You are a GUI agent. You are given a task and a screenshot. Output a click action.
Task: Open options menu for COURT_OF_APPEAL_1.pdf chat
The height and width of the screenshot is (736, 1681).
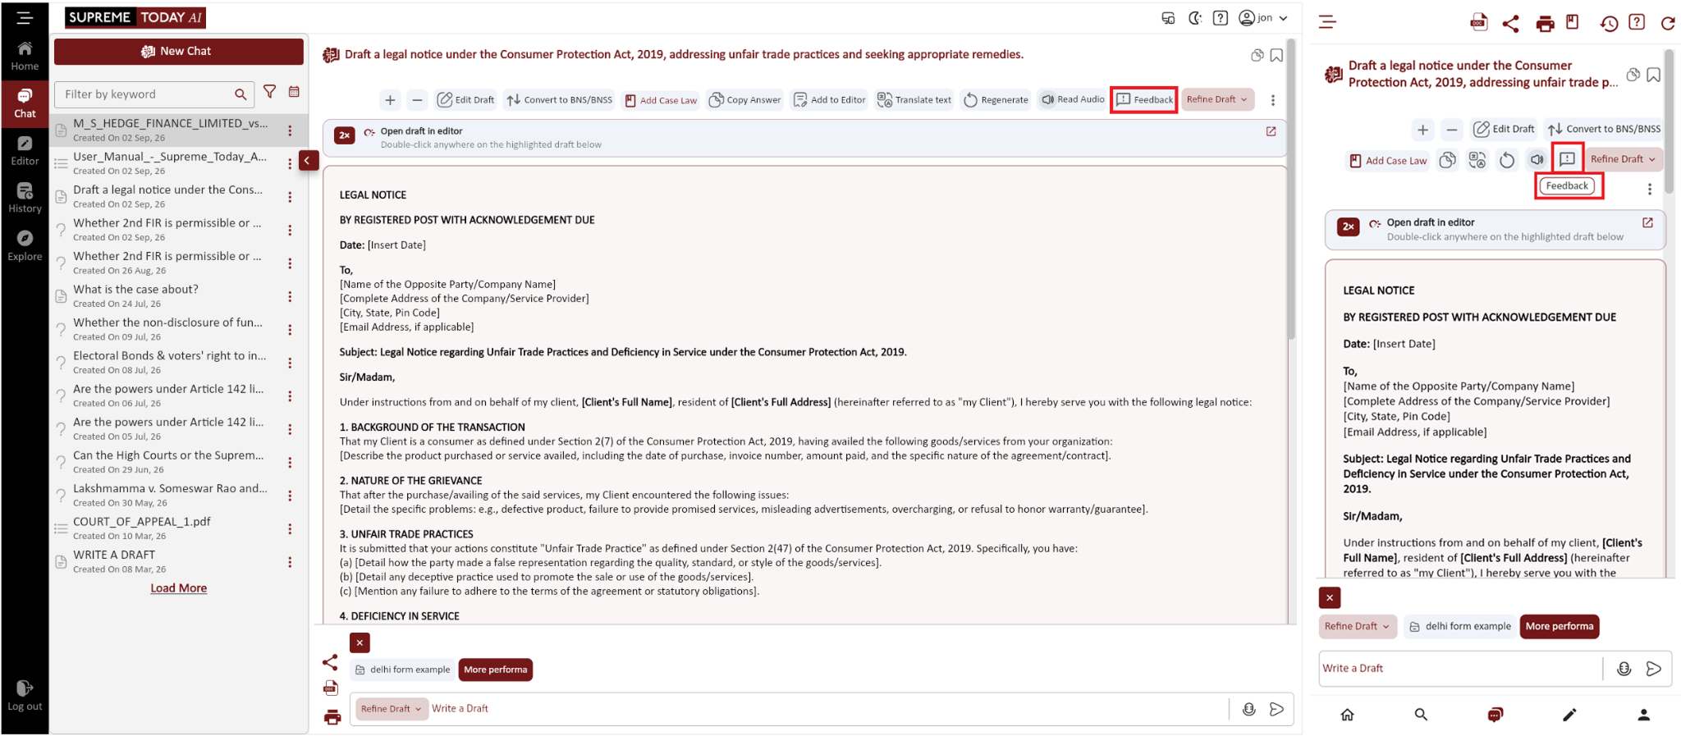pos(290,529)
